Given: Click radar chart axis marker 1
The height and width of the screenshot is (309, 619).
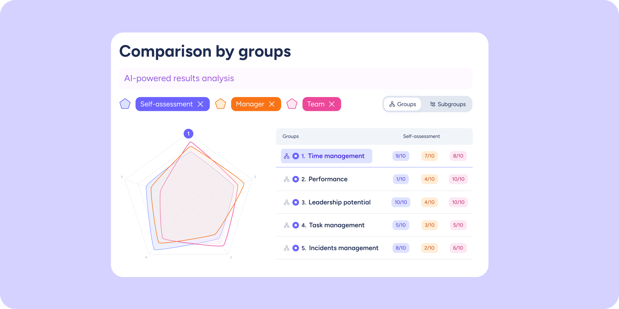Looking at the screenshot, I should [x=189, y=134].
